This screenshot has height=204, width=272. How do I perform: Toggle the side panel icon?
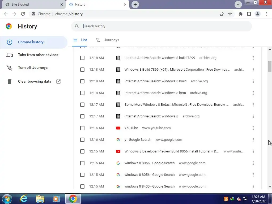249,14
